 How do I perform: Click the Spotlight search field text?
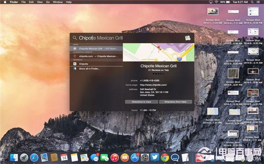click(101, 38)
